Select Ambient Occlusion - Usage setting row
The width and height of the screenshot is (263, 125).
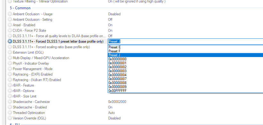33,14
